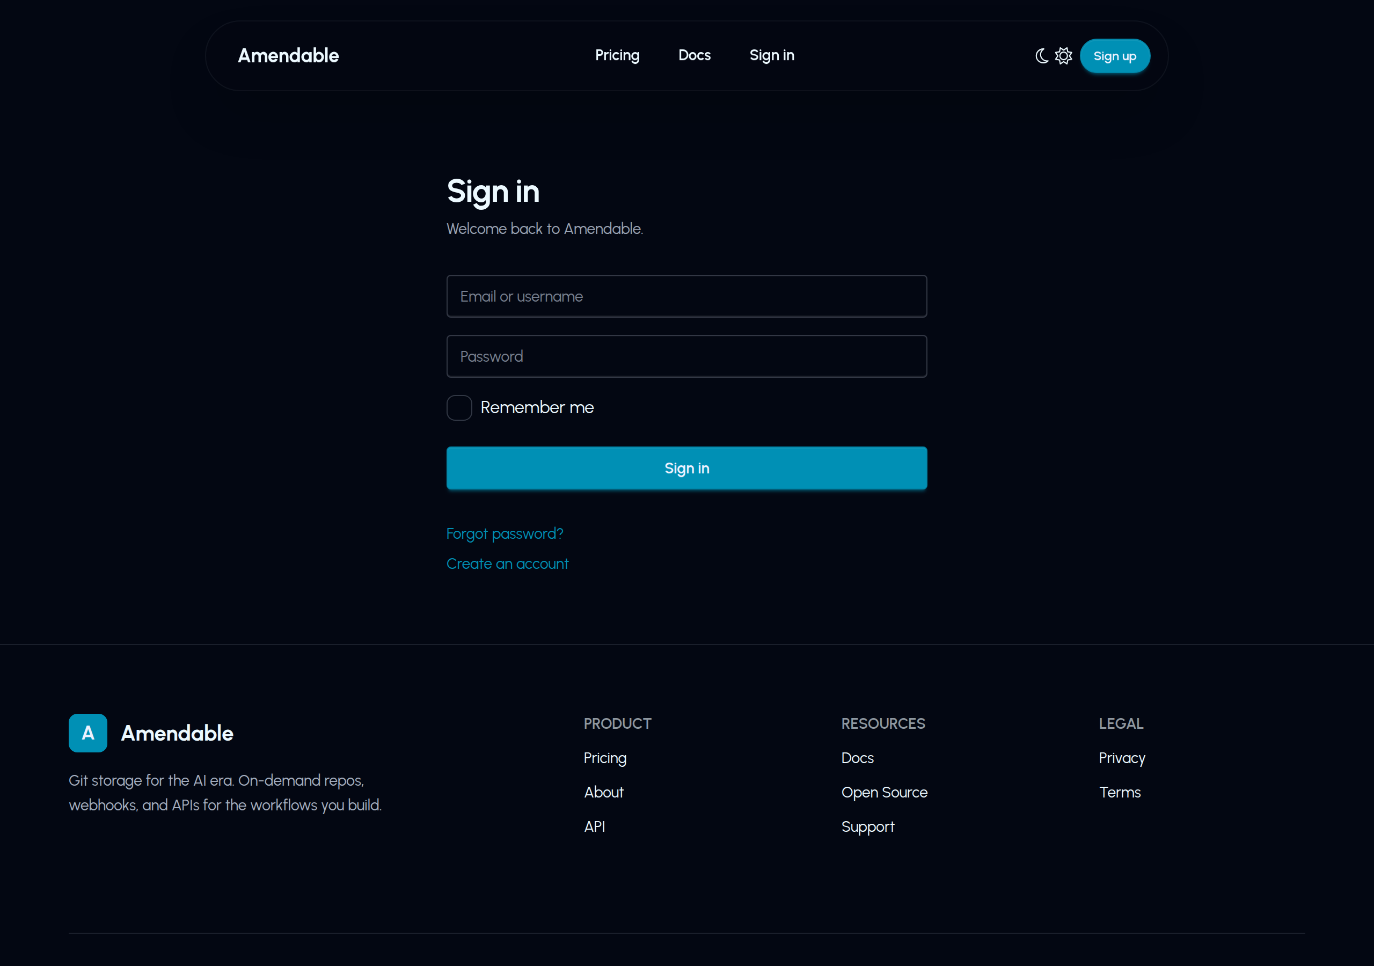The image size is (1374, 966).
Task: Open Docs under footer Resources column
Action: [x=857, y=758]
